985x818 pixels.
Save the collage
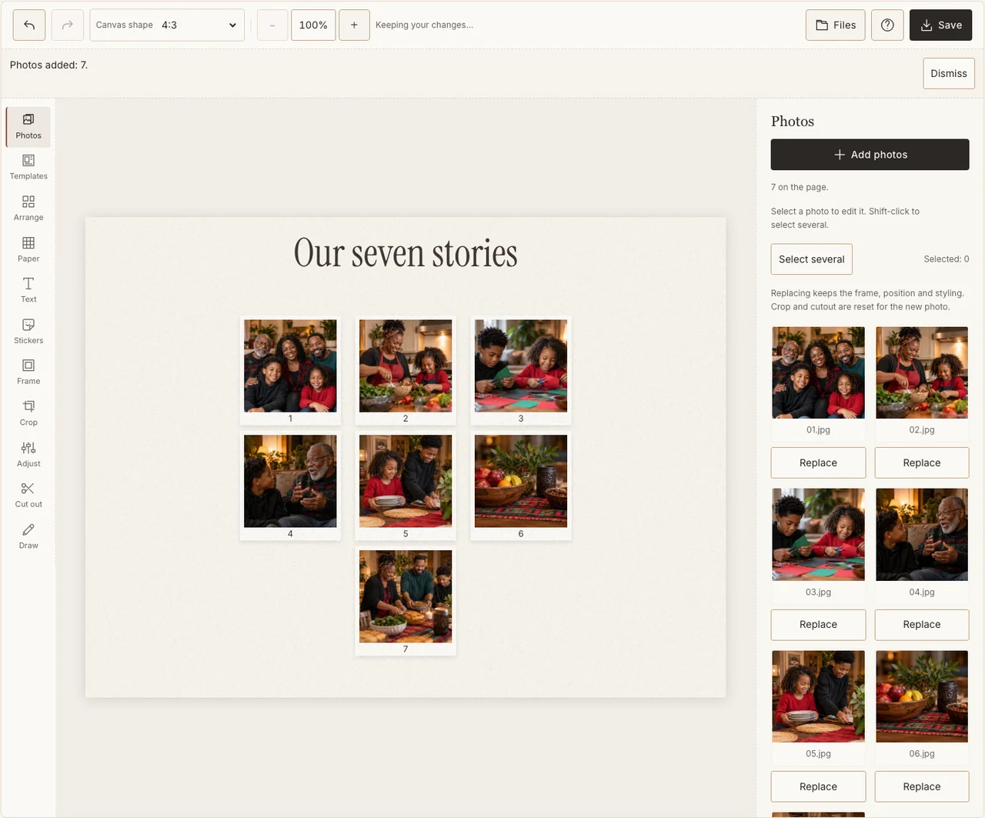tap(941, 25)
